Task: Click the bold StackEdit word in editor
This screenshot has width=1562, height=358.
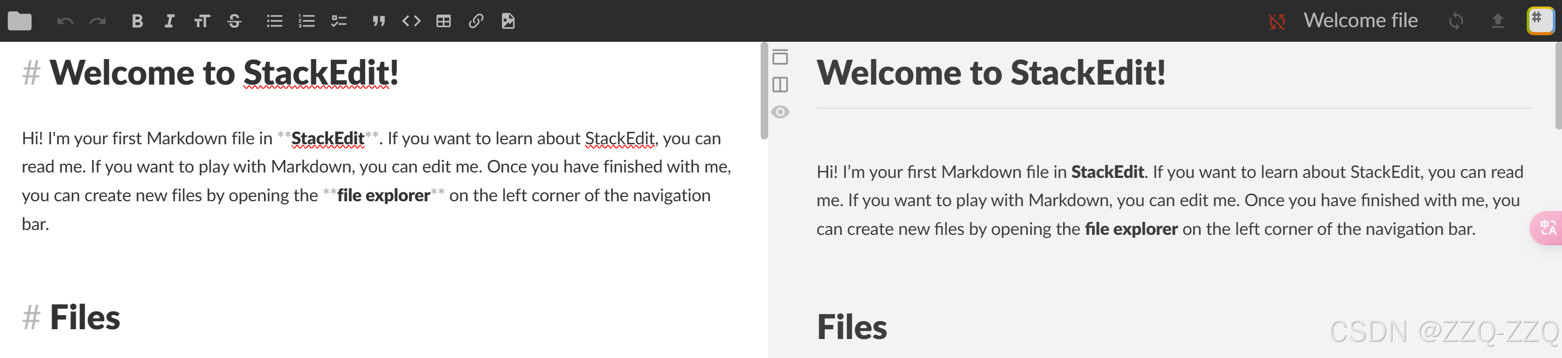Action: click(328, 139)
